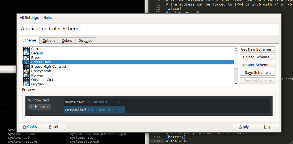Screen dimensions: 293x144
Task: Click the Push Button in preview
Action: (40, 107)
